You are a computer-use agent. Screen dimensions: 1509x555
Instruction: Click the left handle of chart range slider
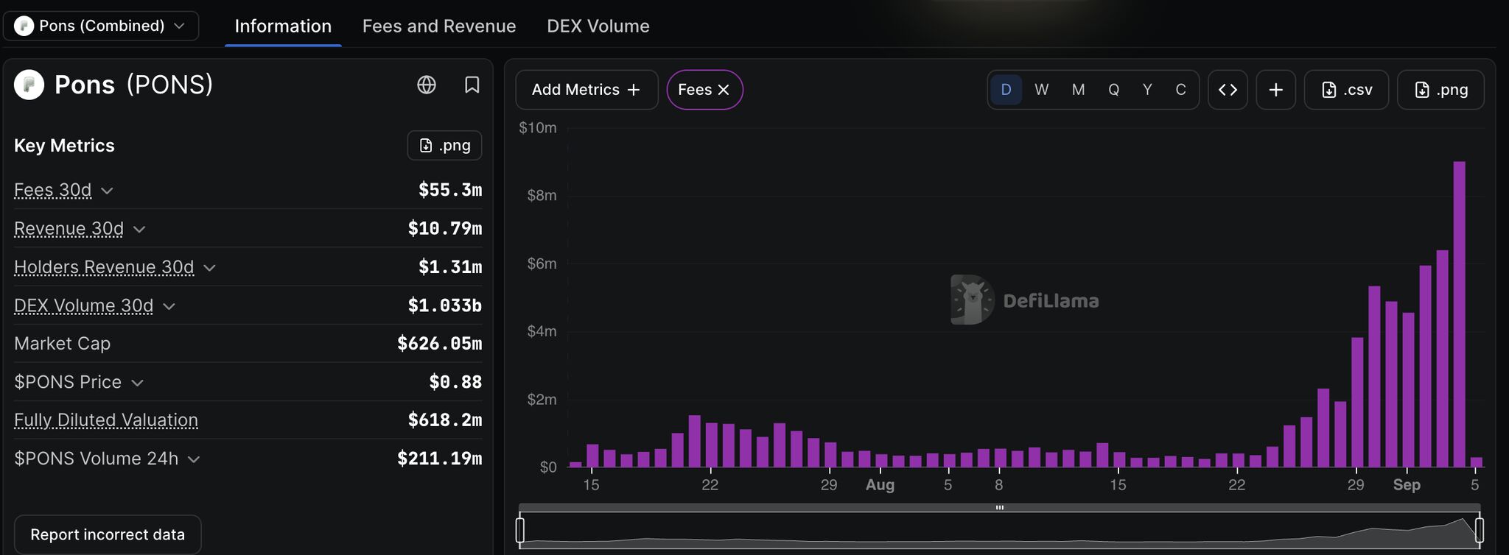click(520, 530)
